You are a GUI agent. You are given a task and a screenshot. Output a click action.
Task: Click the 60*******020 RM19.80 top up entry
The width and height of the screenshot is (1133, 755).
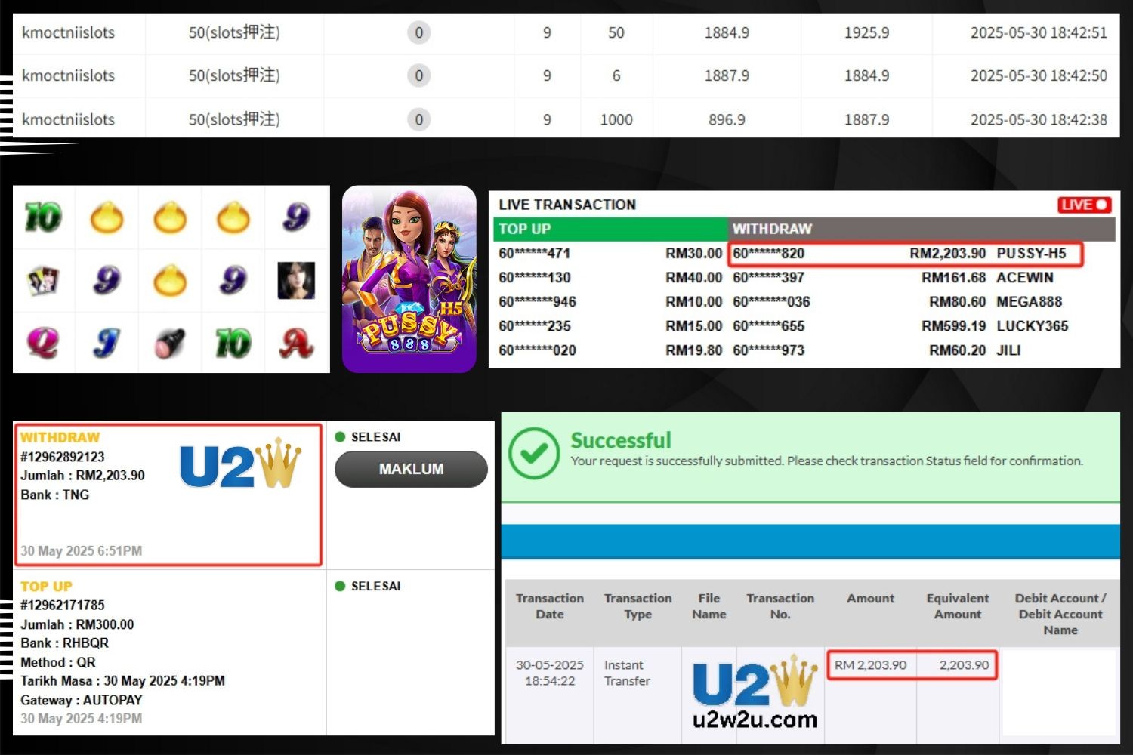point(610,350)
